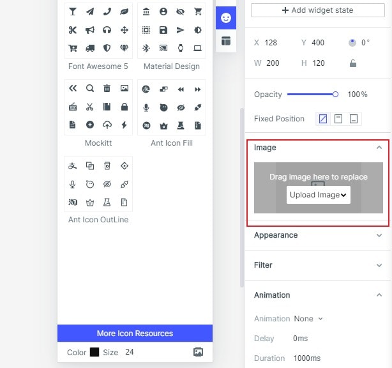The image size is (392, 368).
Task: Pick the save floppy icon in Material Design
Action: tap(163, 30)
